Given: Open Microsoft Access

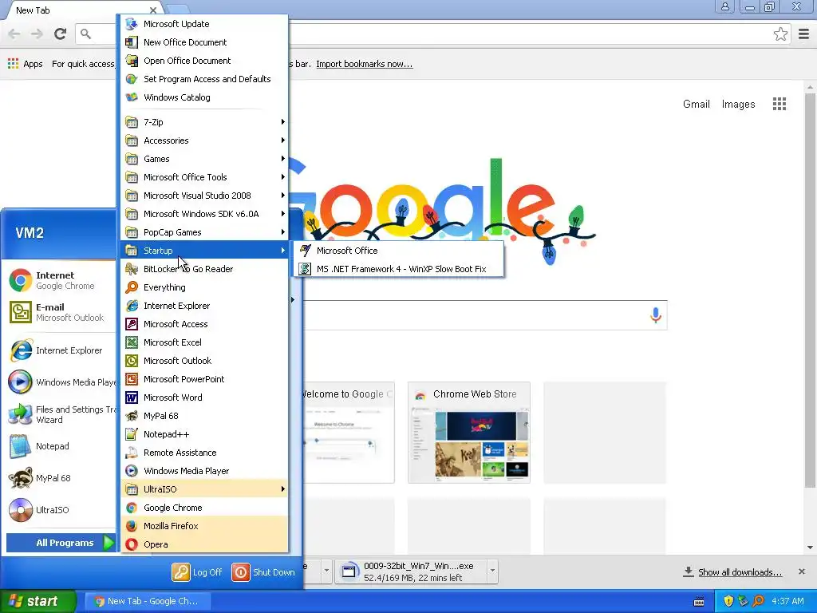Looking at the screenshot, I should [x=204, y=324].
